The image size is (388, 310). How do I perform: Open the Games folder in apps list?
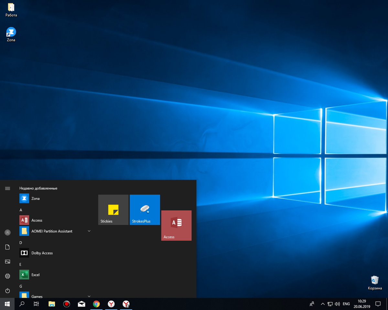(56, 294)
